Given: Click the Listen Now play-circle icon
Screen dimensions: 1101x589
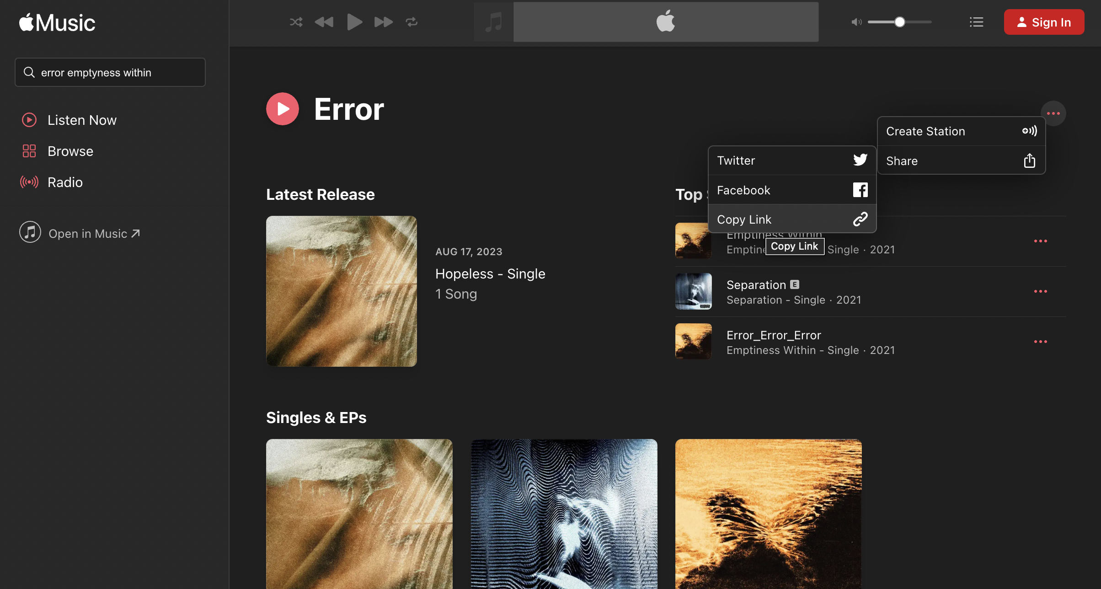Looking at the screenshot, I should [x=29, y=120].
